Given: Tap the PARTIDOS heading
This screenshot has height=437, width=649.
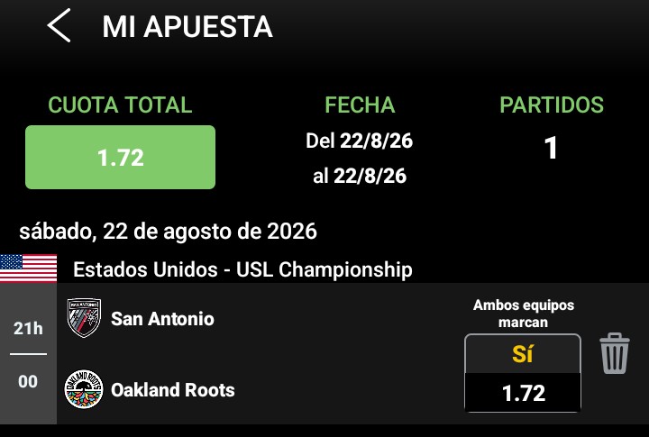Looking at the screenshot, I should coord(552,105).
